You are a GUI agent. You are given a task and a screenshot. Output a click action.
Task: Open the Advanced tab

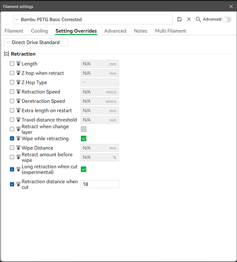point(115,31)
